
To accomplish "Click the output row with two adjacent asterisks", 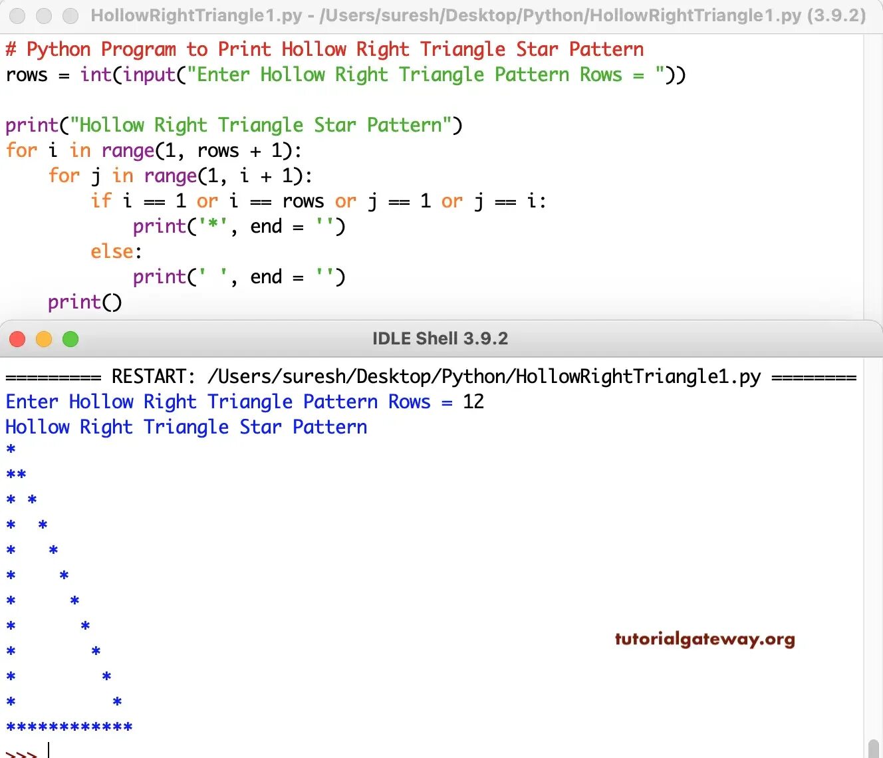I will tap(16, 475).
